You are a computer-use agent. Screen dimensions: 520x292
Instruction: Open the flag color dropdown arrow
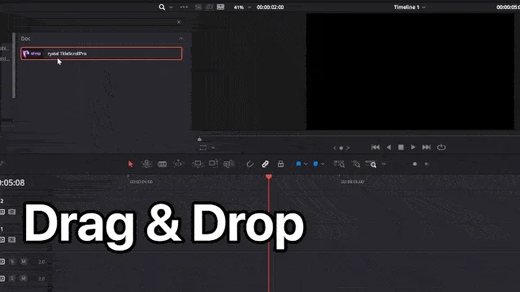tap(305, 164)
